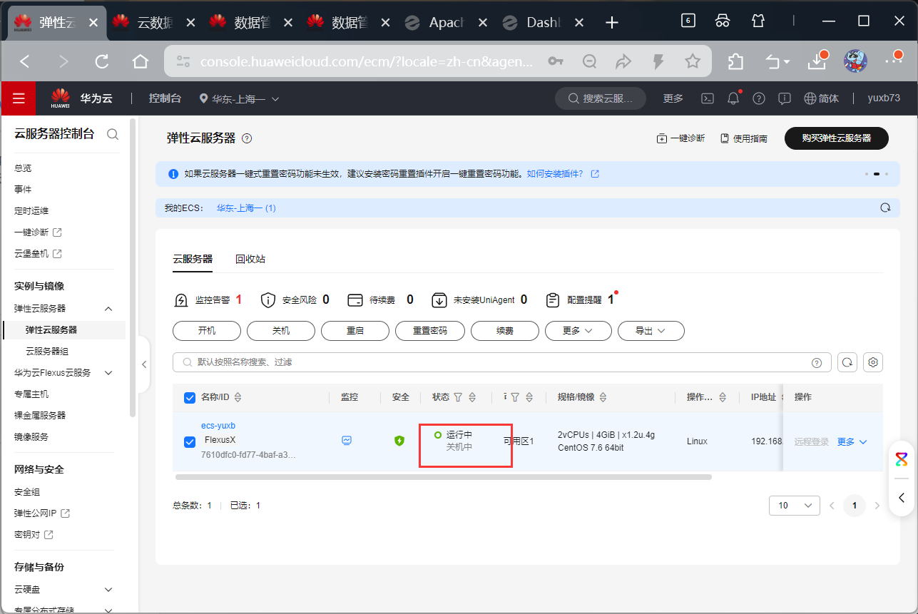Open 总览 in sidebar
This screenshot has width=918, height=614.
(23, 168)
